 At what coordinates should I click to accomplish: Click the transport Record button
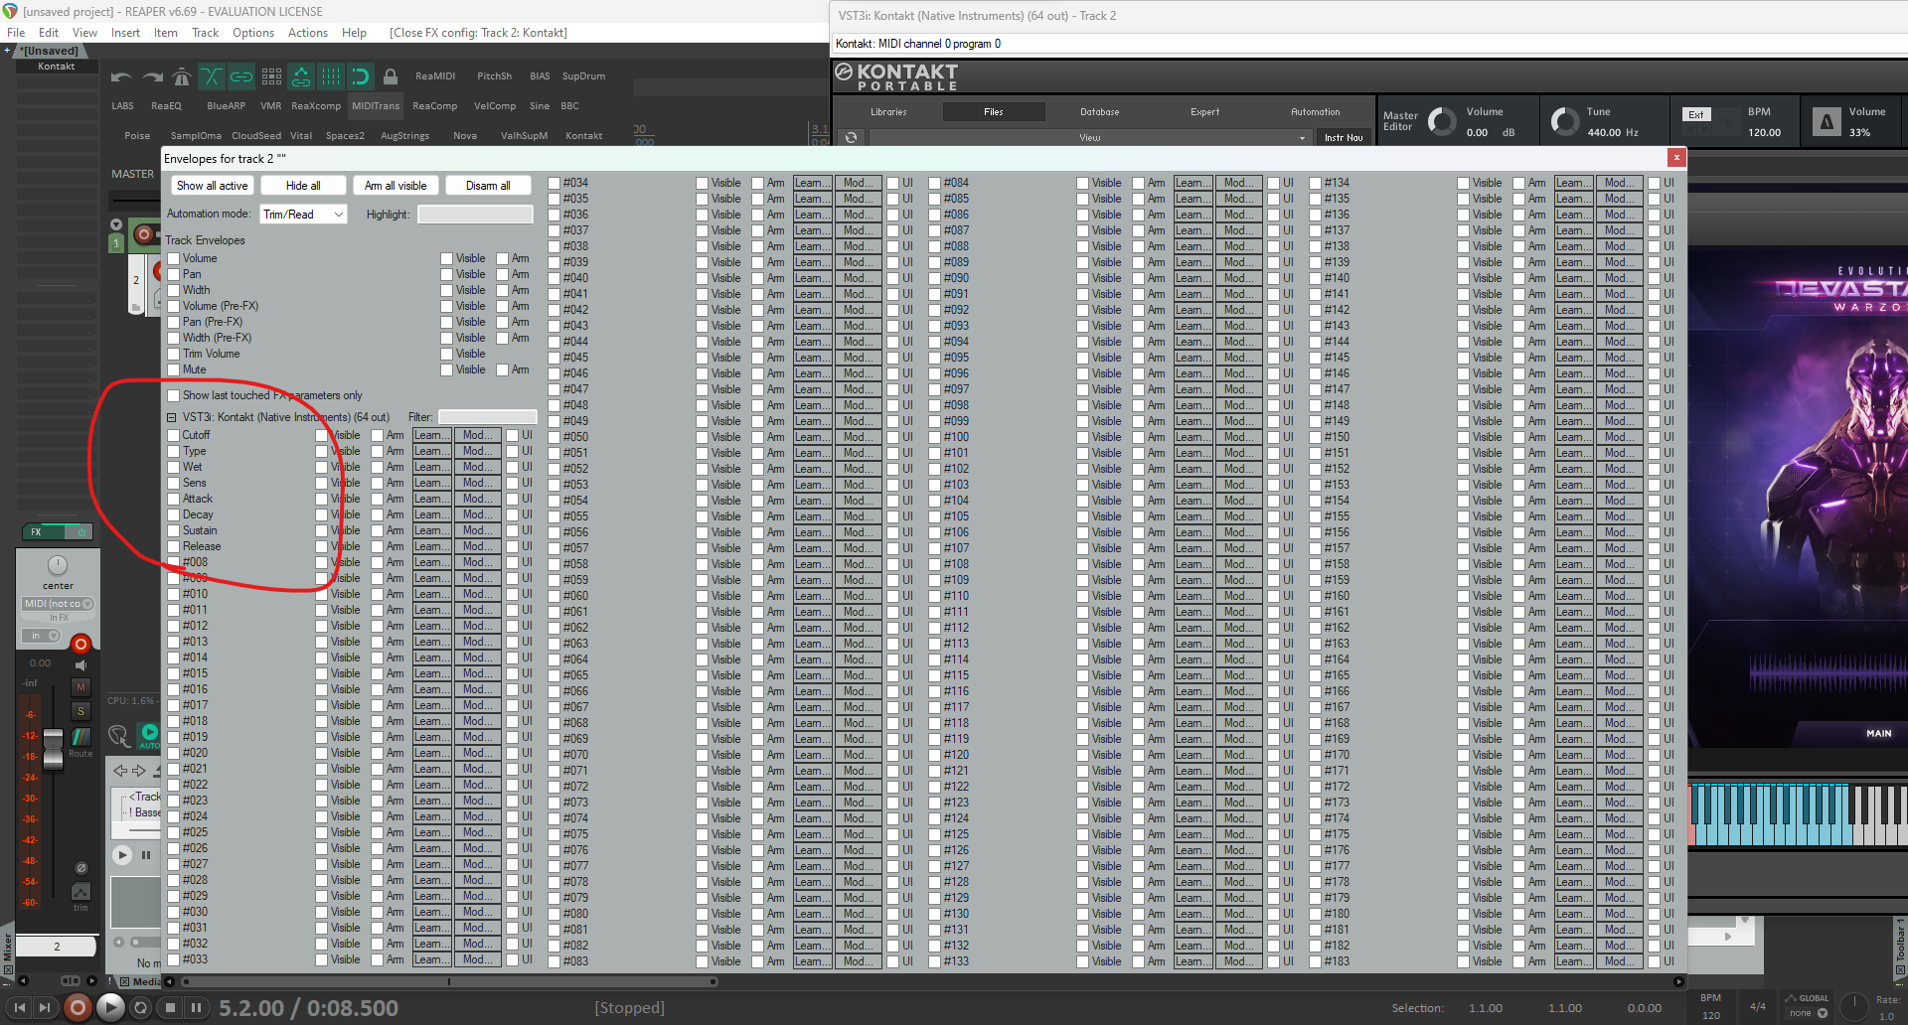click(x=77, y=1008)
